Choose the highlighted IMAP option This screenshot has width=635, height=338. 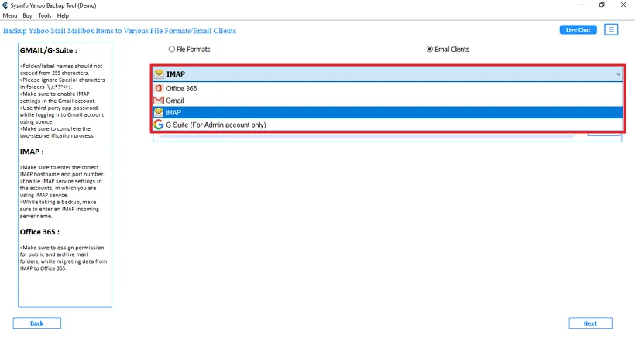387,112
